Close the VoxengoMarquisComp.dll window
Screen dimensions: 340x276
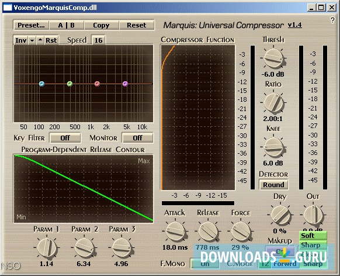coord(332,8)
